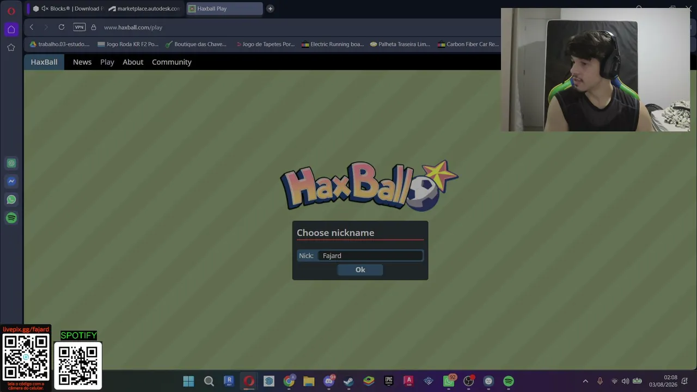
Task: Switch to Opera in the taskbar
Action: point(249,381)
